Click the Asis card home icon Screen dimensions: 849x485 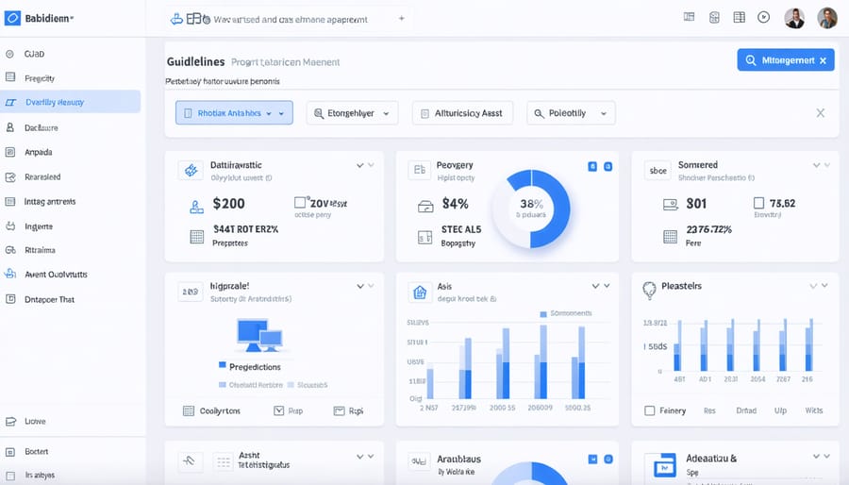[420, 293]
